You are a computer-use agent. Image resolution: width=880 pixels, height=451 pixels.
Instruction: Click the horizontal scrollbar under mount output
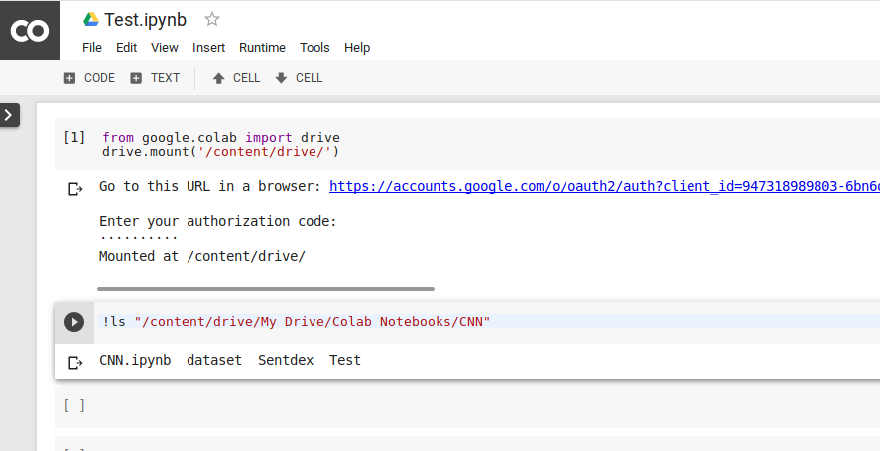coord(266,289)
